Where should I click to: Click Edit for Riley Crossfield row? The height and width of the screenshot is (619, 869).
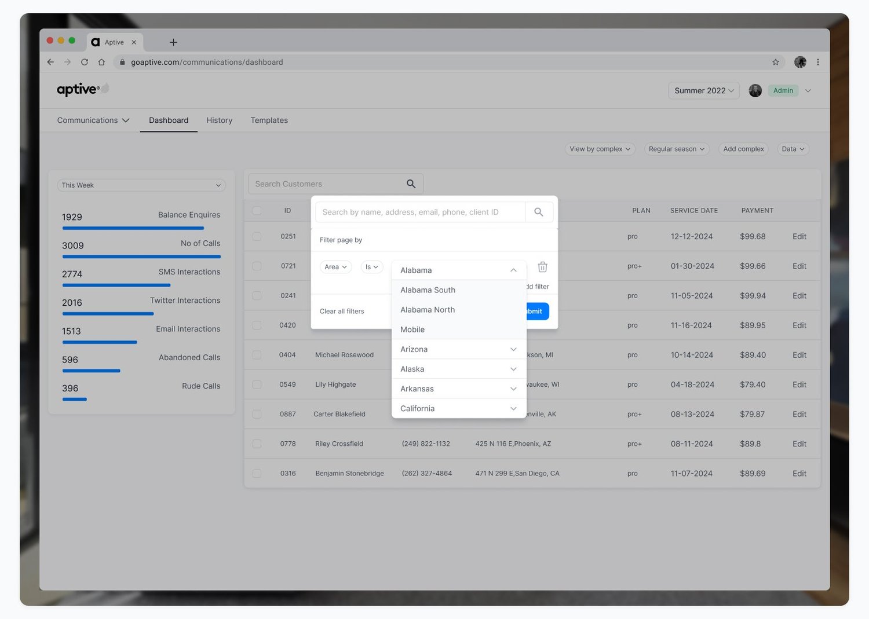coord(799,444)
